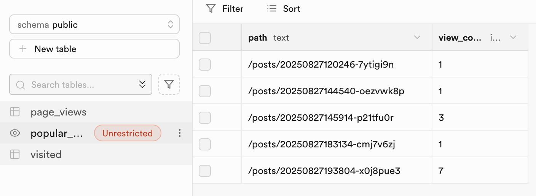Open the view_count column dropdown arrow
The width and height of the screenshot is (536, 196).
513,38
